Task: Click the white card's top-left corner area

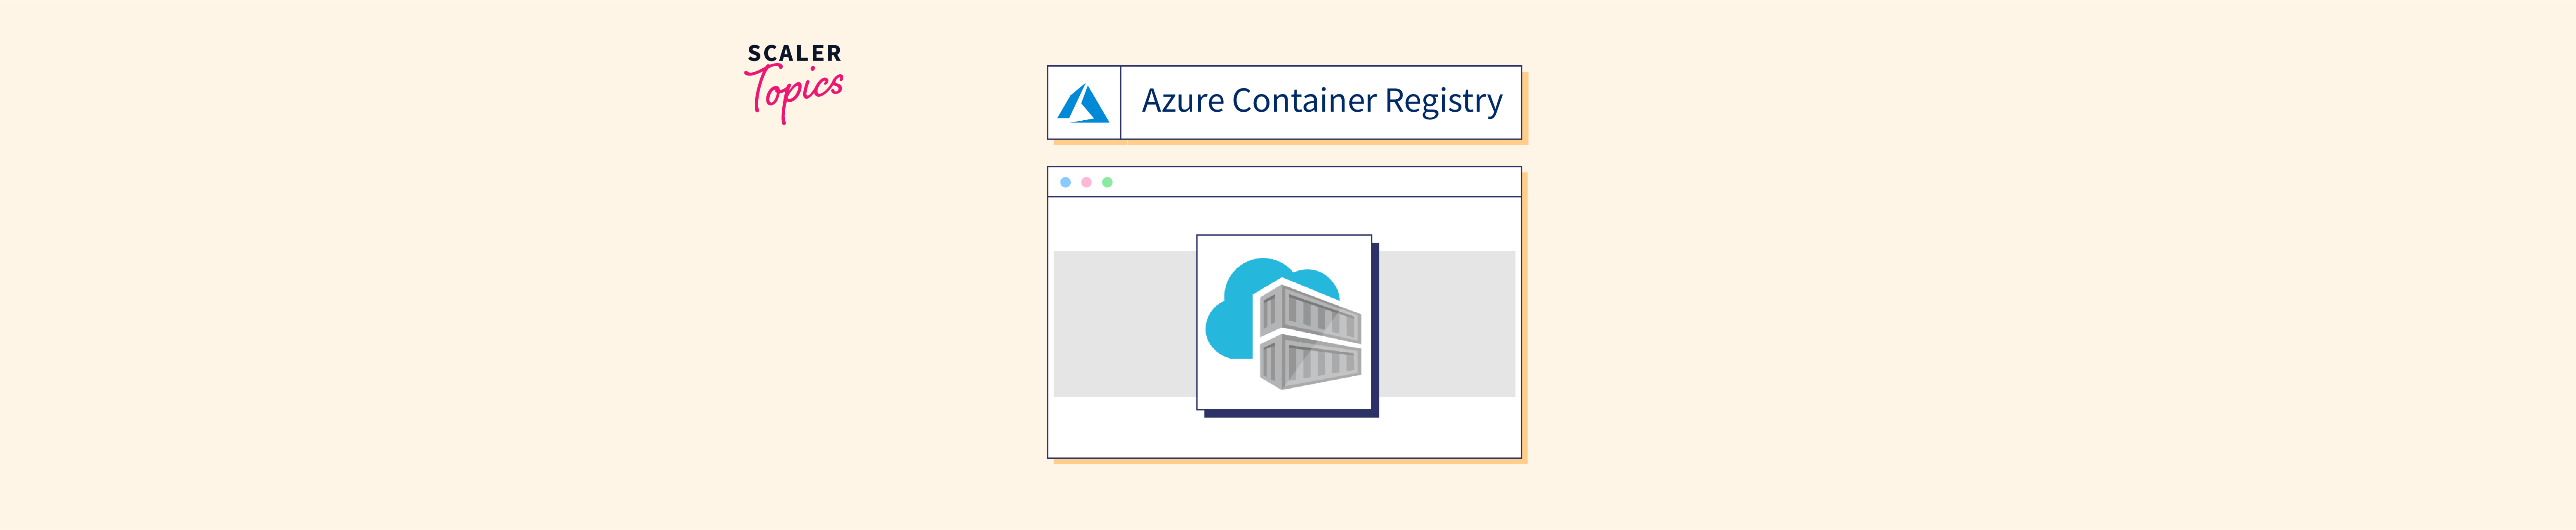Action: coord(1210,247)
